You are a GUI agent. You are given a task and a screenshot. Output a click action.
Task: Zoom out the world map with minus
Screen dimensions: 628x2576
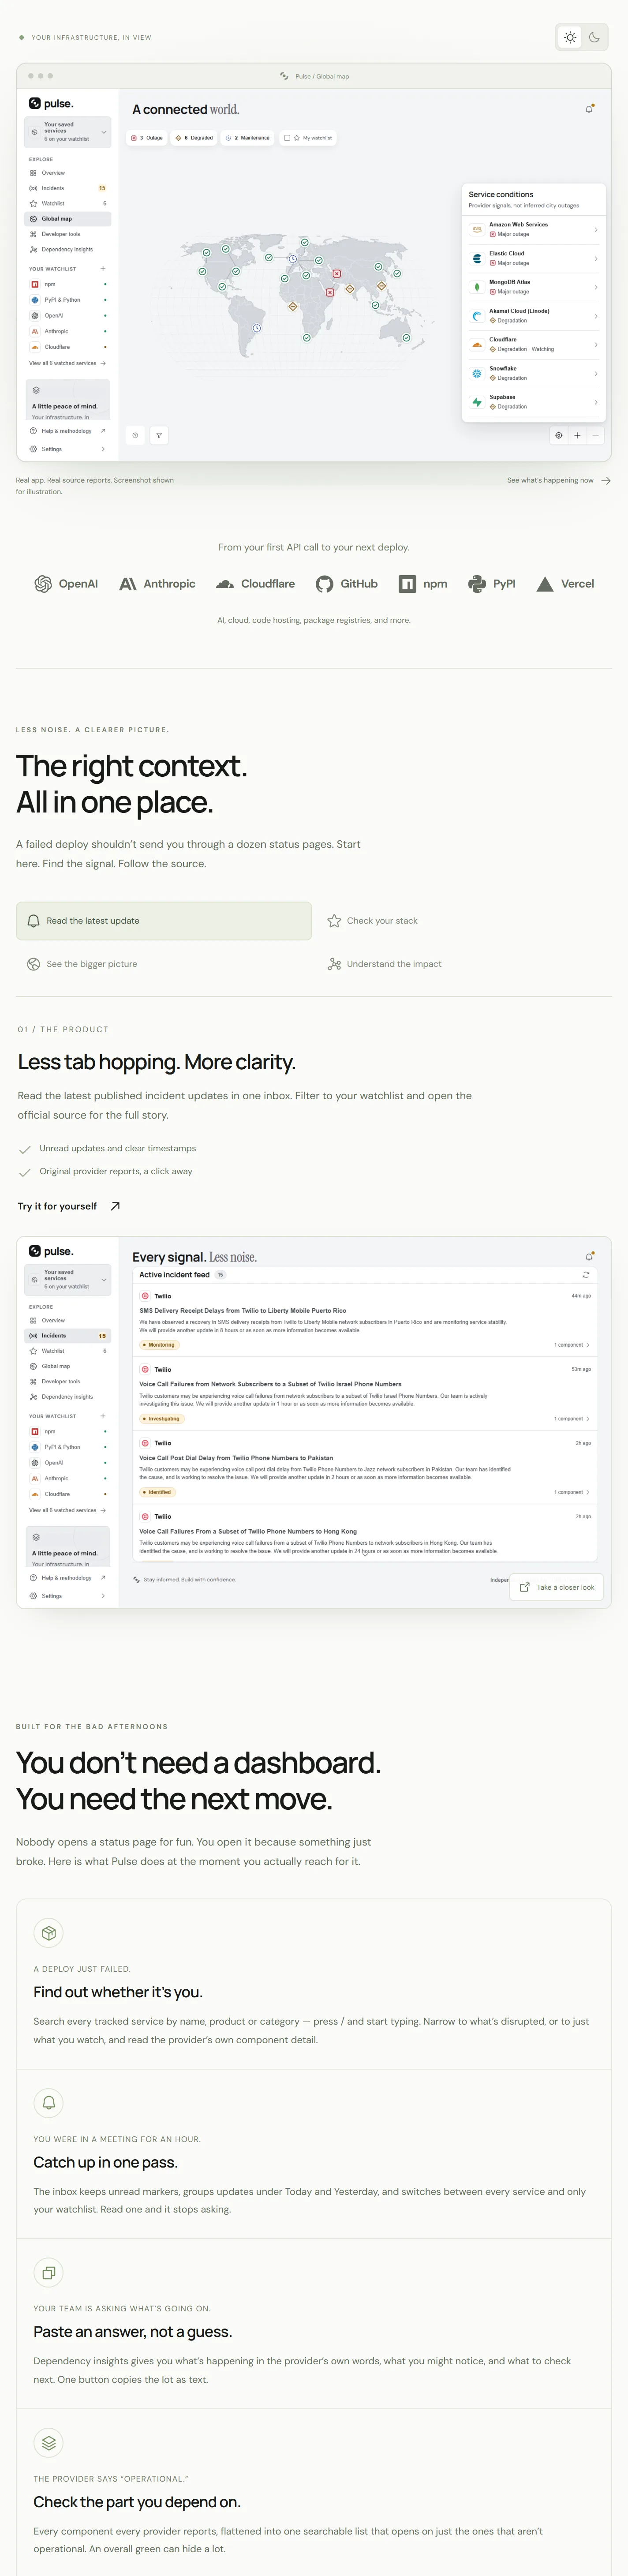click(595, 435)
